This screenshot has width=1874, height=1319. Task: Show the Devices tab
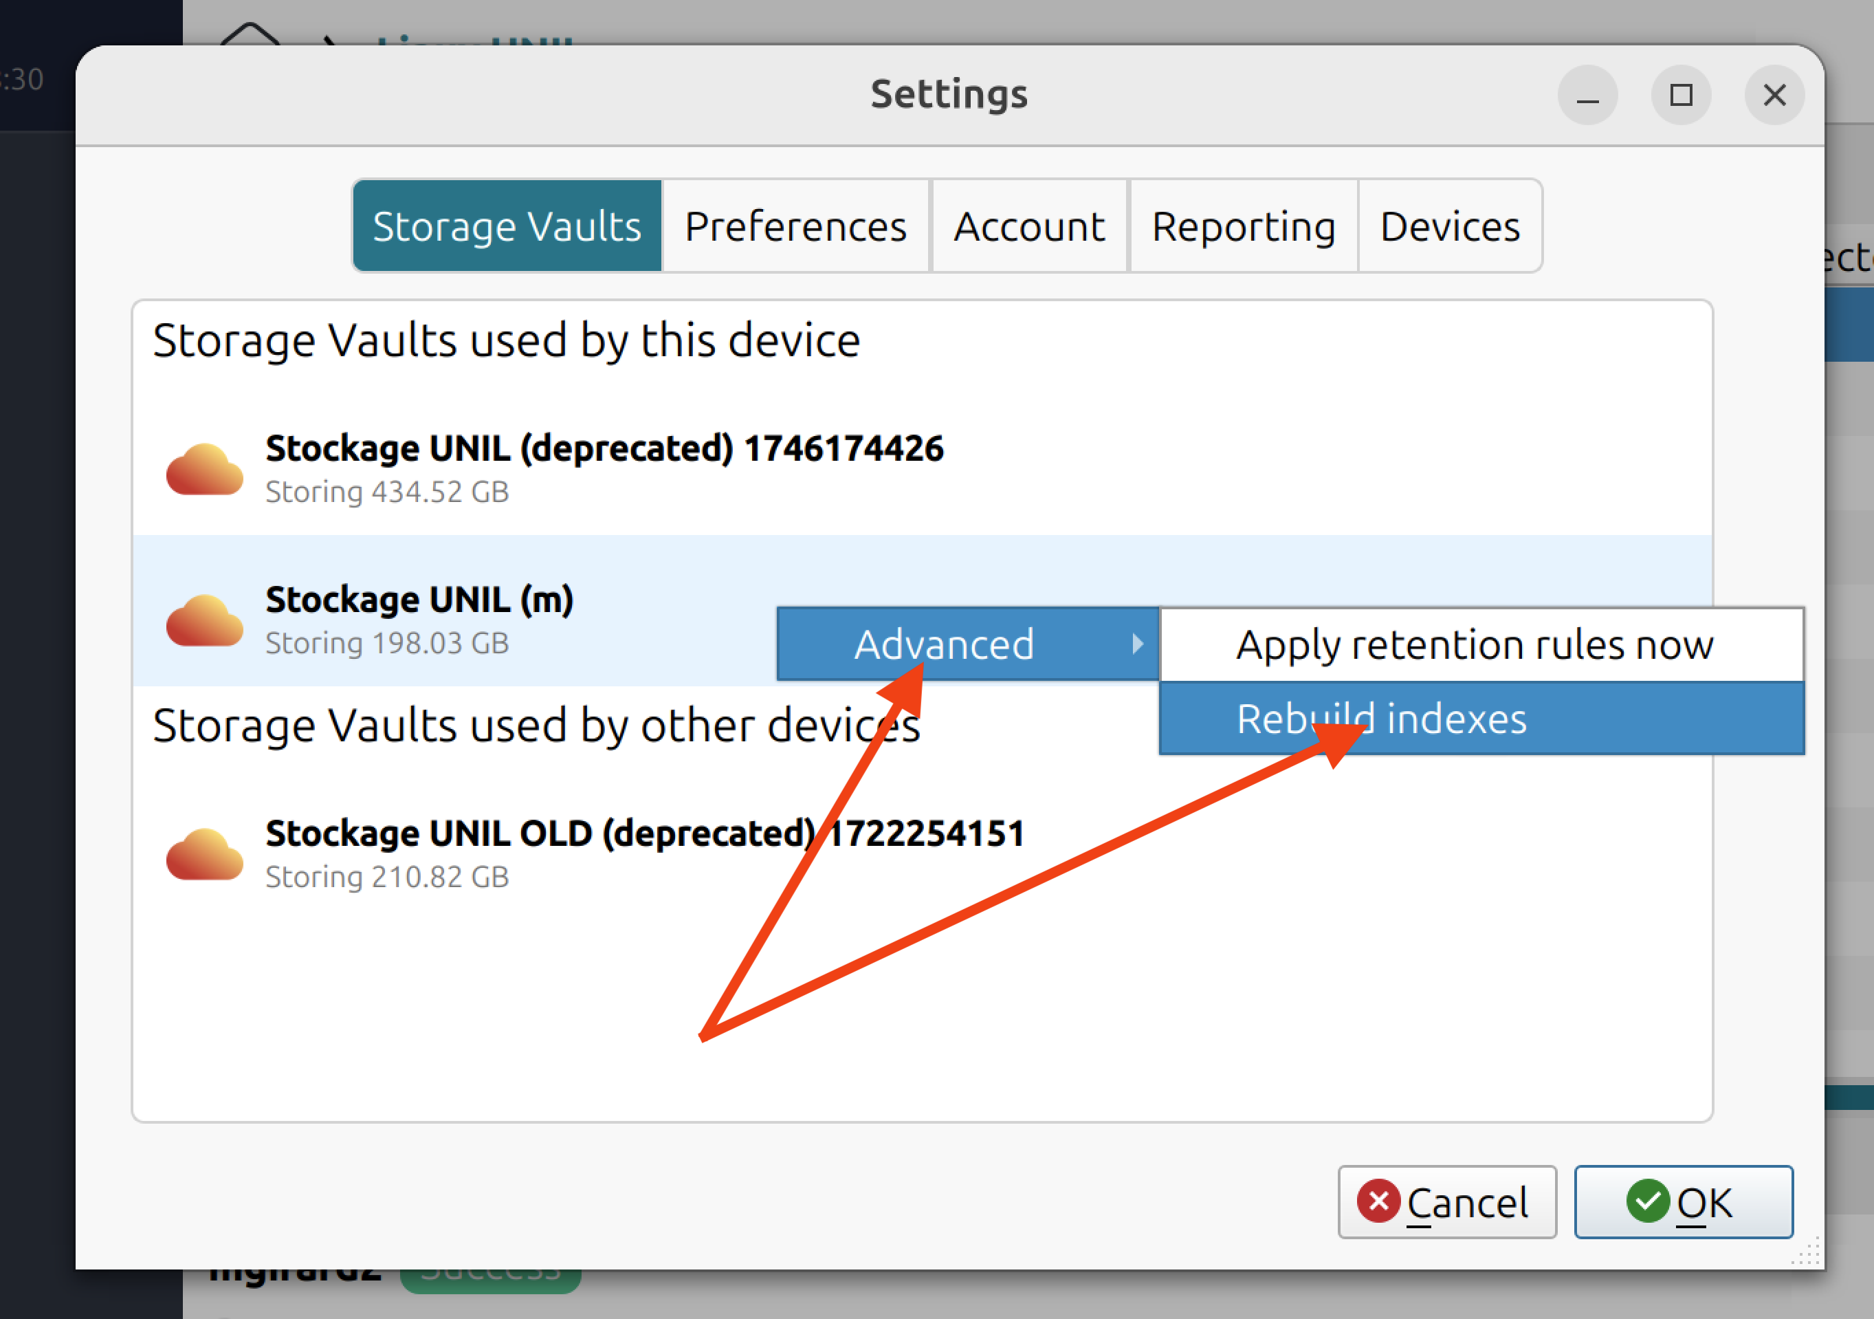(x=1450, y=226)
